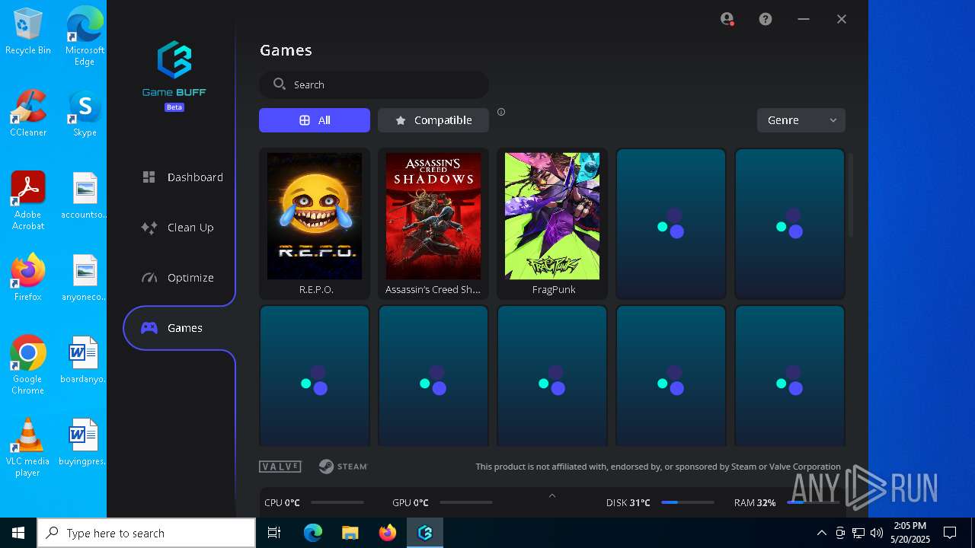Click the search magnifier icon

tap(280, 84)
